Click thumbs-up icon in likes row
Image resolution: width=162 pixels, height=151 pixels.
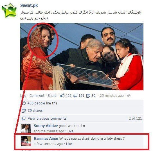coord(24,103)
